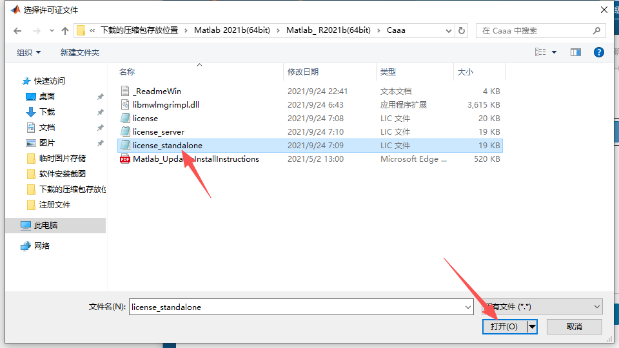The image size is (619, 348).
Task: Close the license file dialog
Action: click(x=604, y=10)
